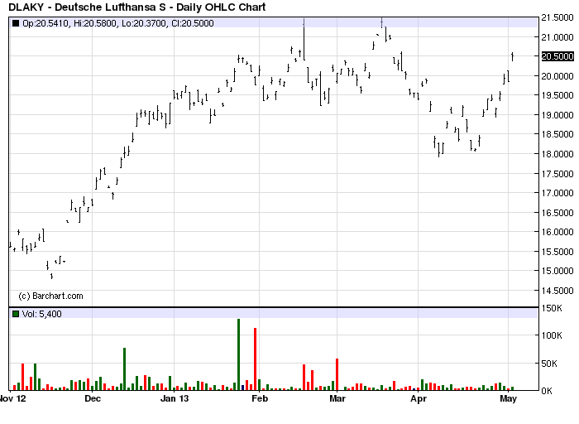Click the tallest green volume bar in late January

pos(238,354)
